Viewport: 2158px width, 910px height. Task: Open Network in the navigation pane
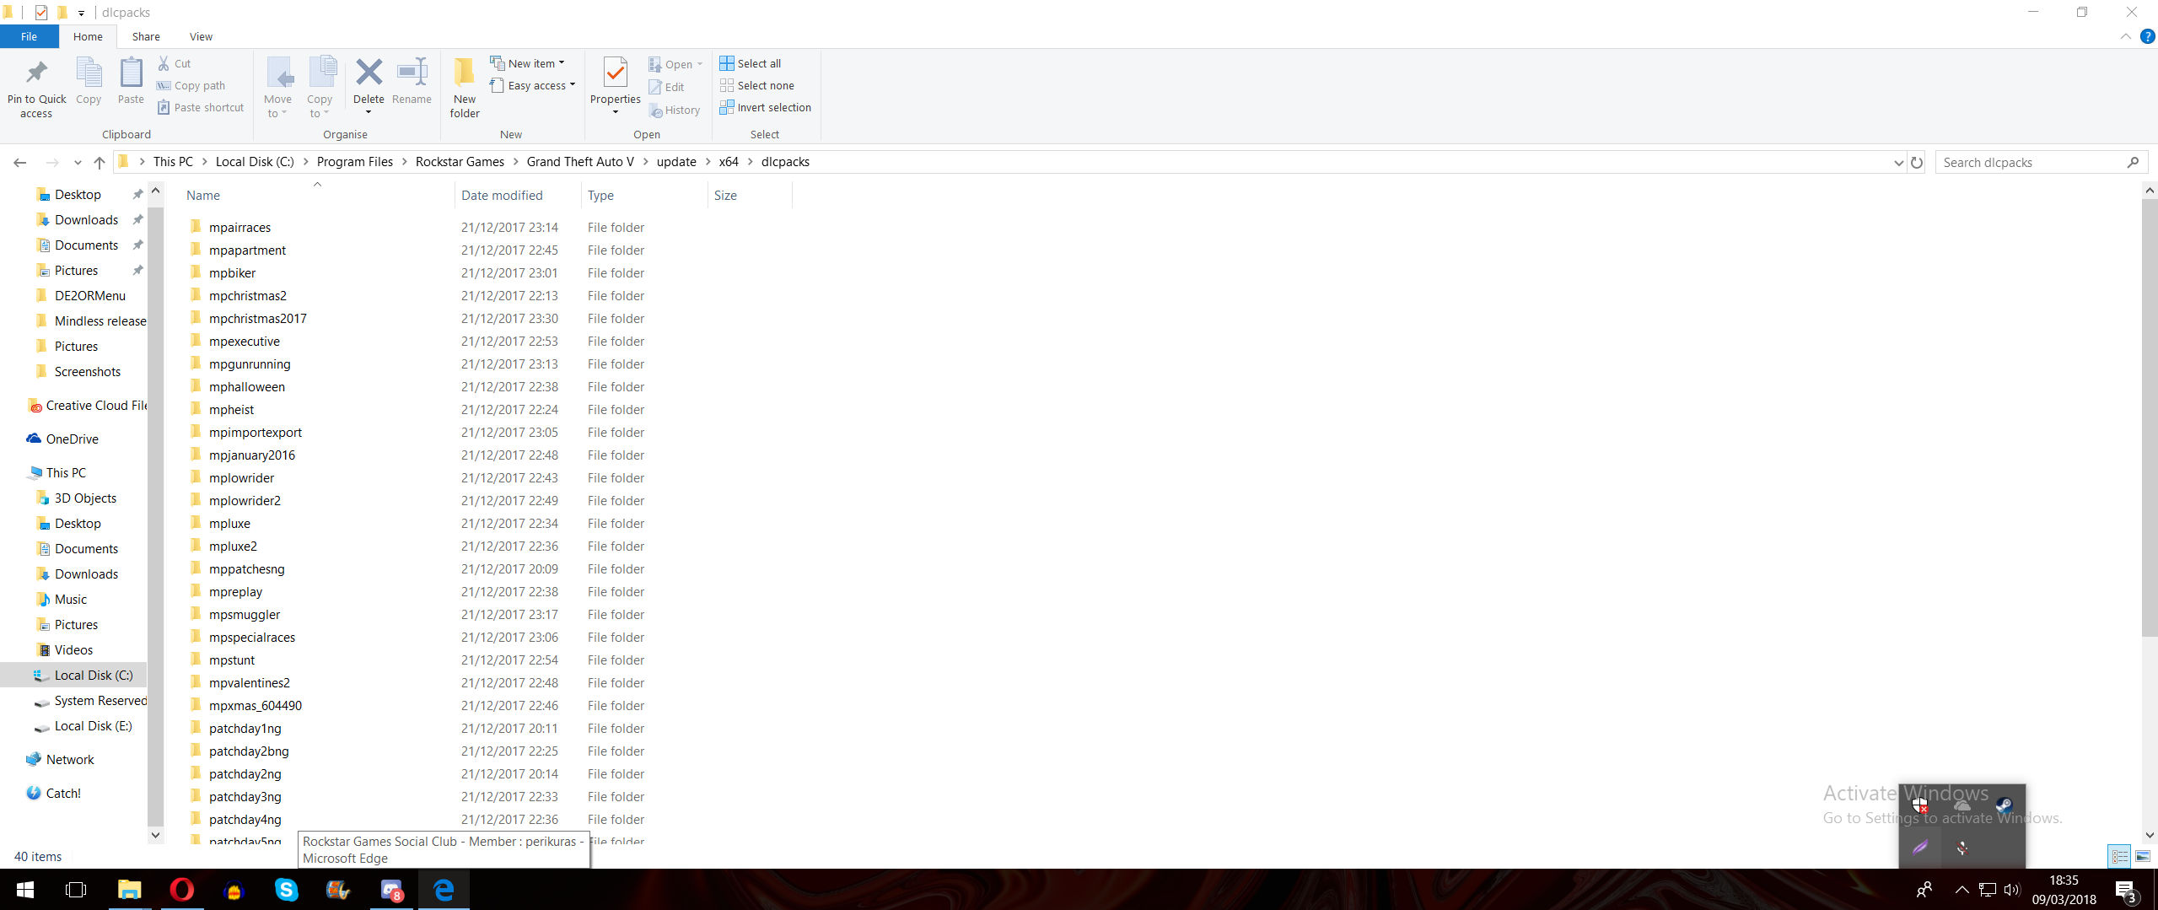point(69,759)
